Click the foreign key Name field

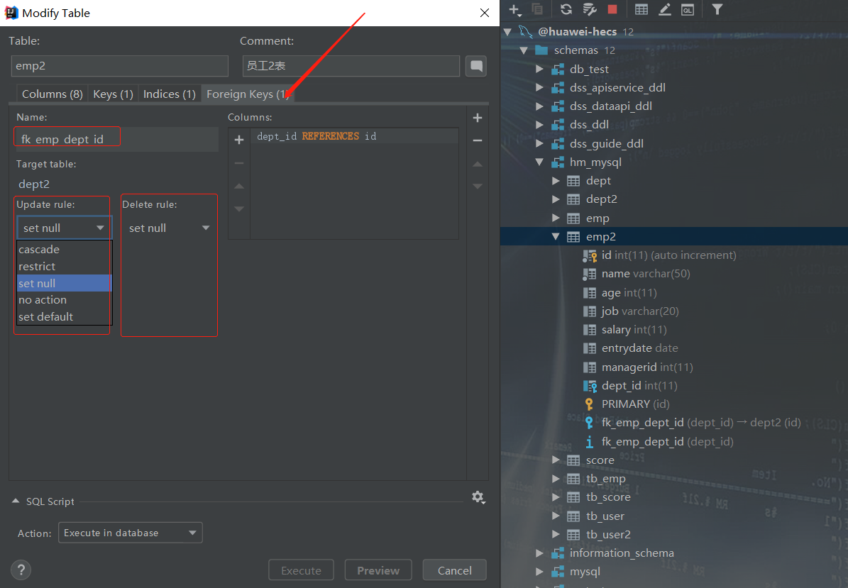(x=117, y=140)
